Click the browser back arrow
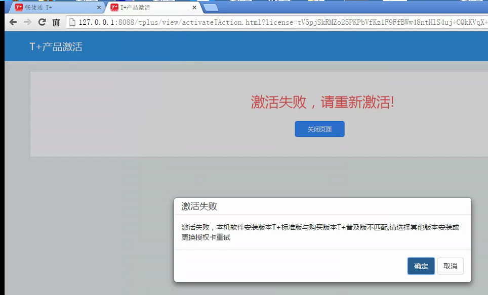The height and width of the screenshot is (295, 488). click(13, 22)
